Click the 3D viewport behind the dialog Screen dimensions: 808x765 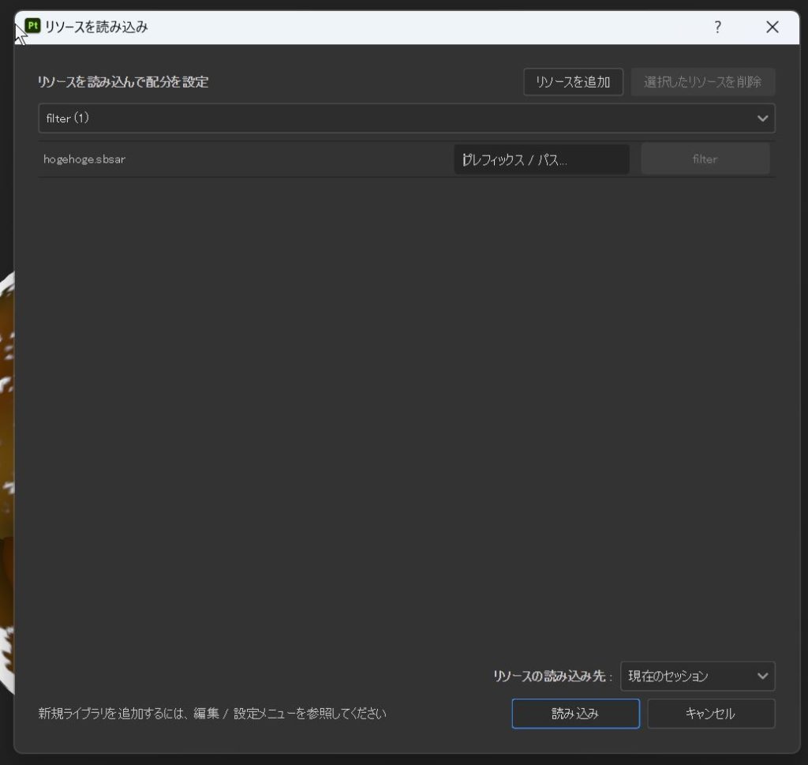click(6, 474)
